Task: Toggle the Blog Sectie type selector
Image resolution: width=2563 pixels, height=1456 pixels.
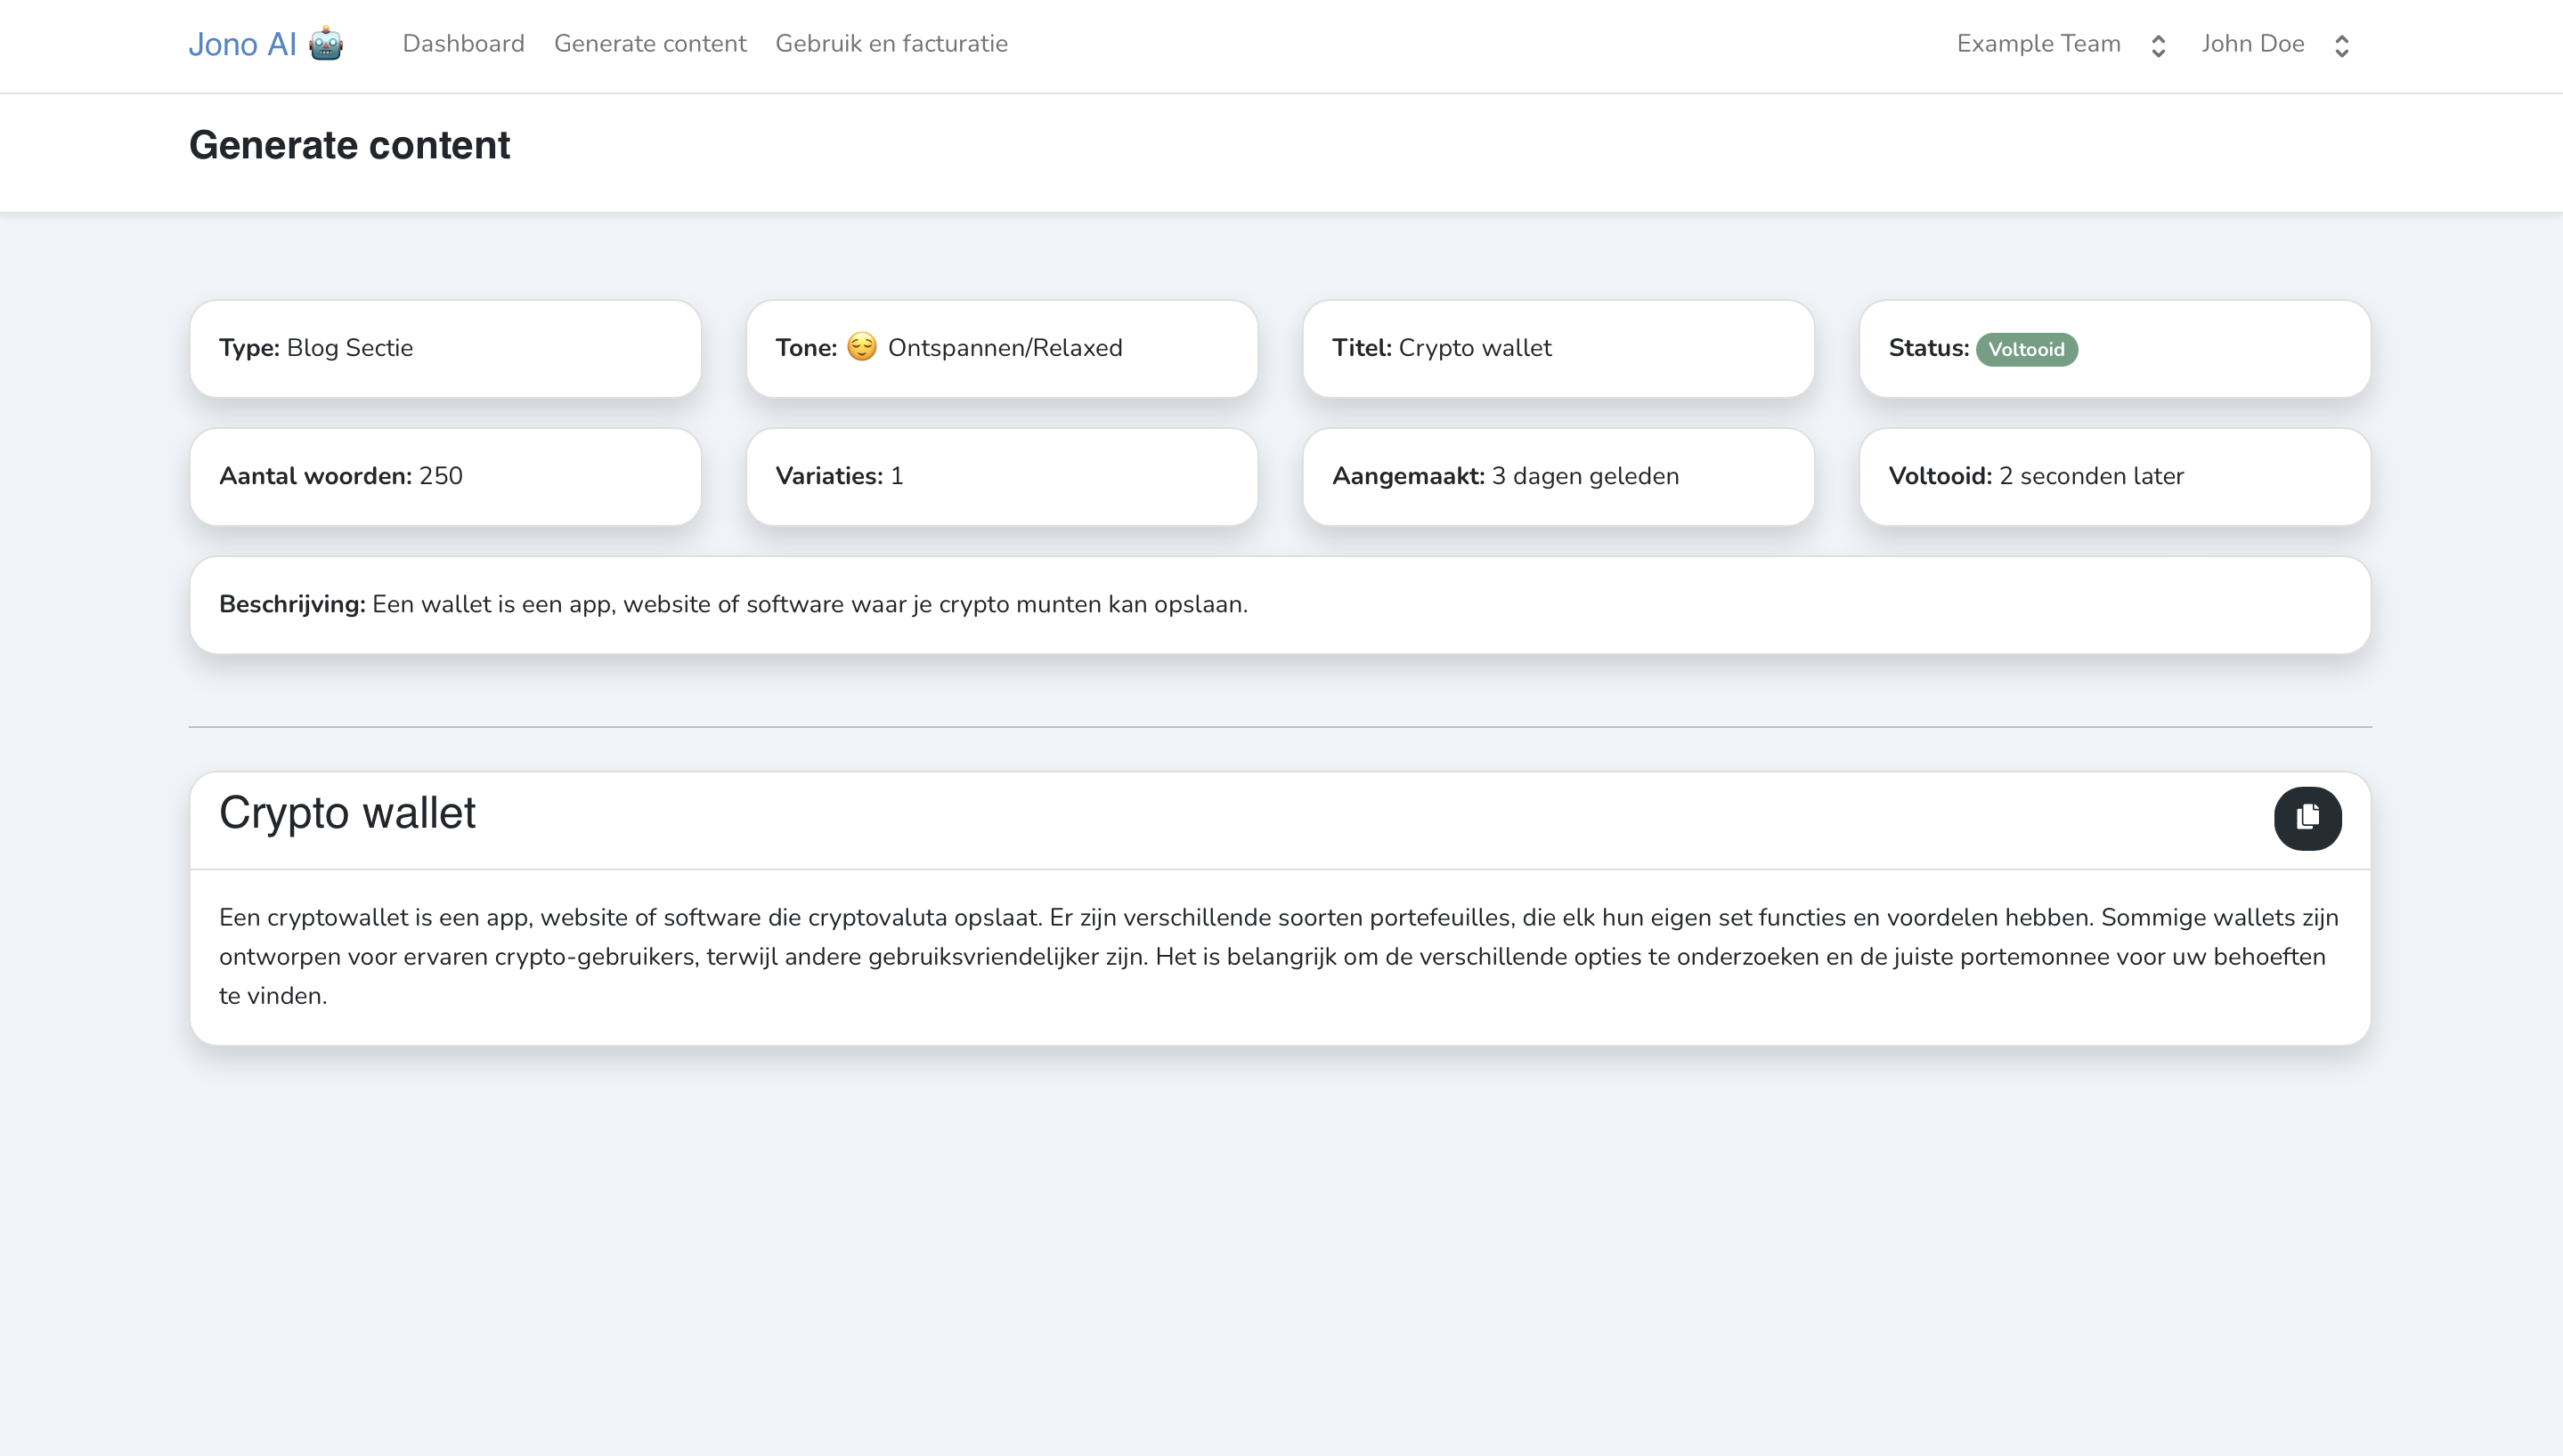Action: pyautogui.click(x=445, y=346)
